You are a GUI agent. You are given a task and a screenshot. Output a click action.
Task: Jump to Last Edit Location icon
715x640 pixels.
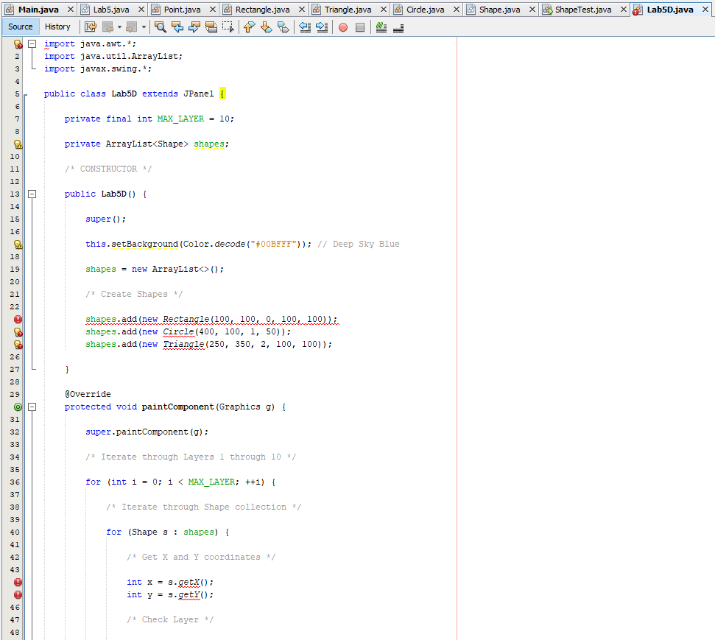tap(90, 27)
